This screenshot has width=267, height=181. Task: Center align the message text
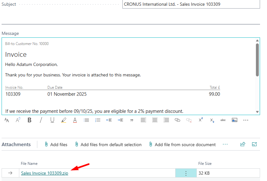[155, 120]
